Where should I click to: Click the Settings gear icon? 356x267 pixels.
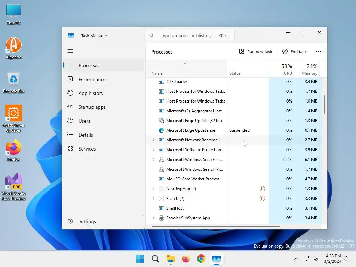coord(70,221)
